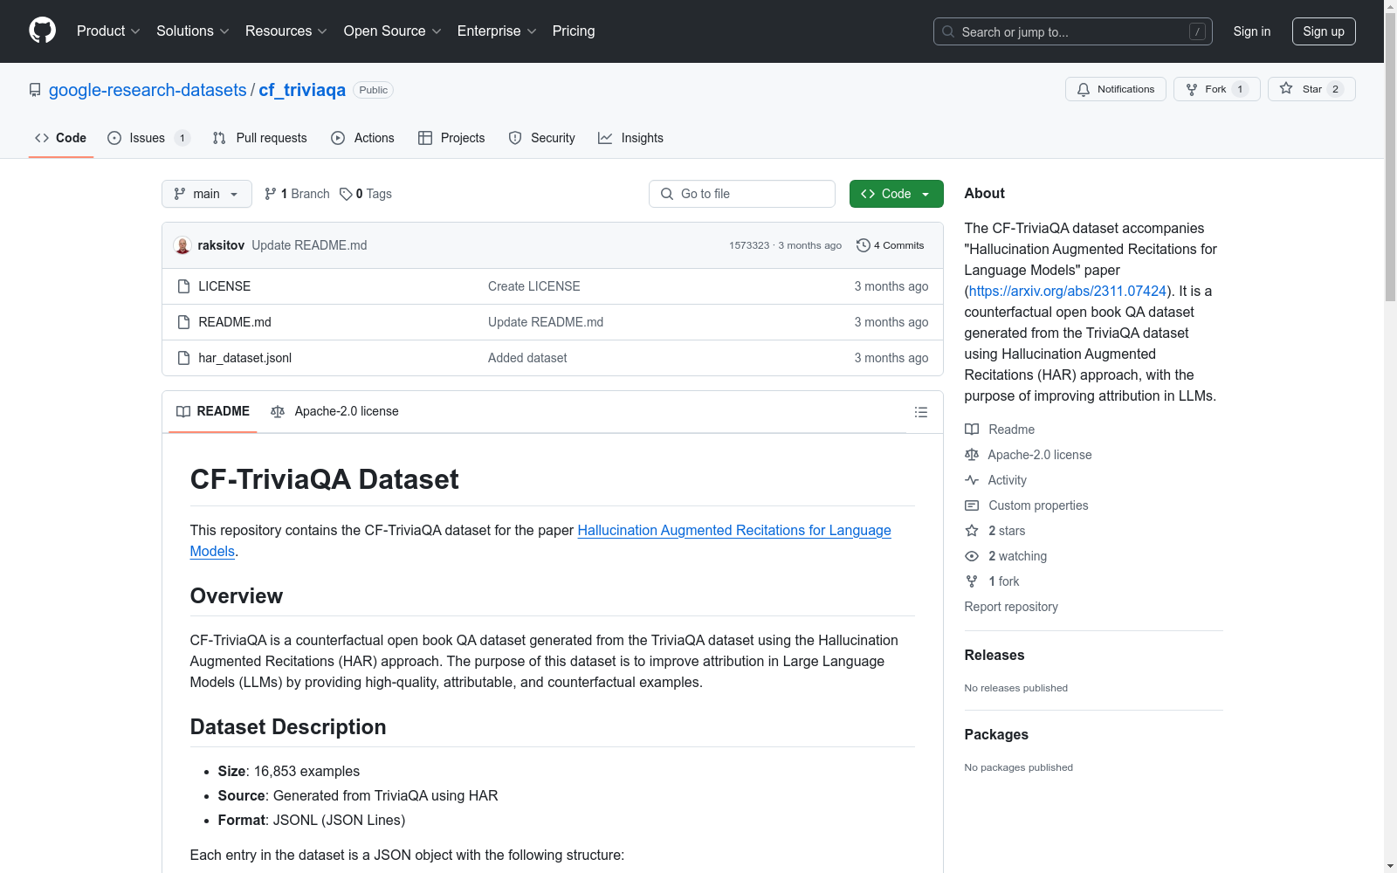Open the README.md file

click(235, 322)
